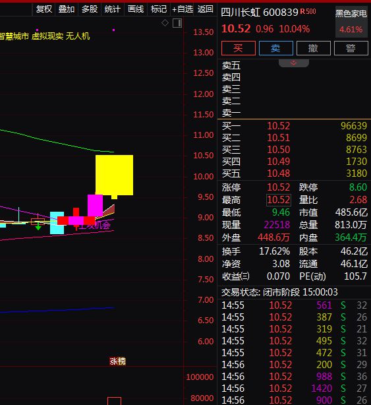Click the R margin-trading badge

(x=302, y=12)
